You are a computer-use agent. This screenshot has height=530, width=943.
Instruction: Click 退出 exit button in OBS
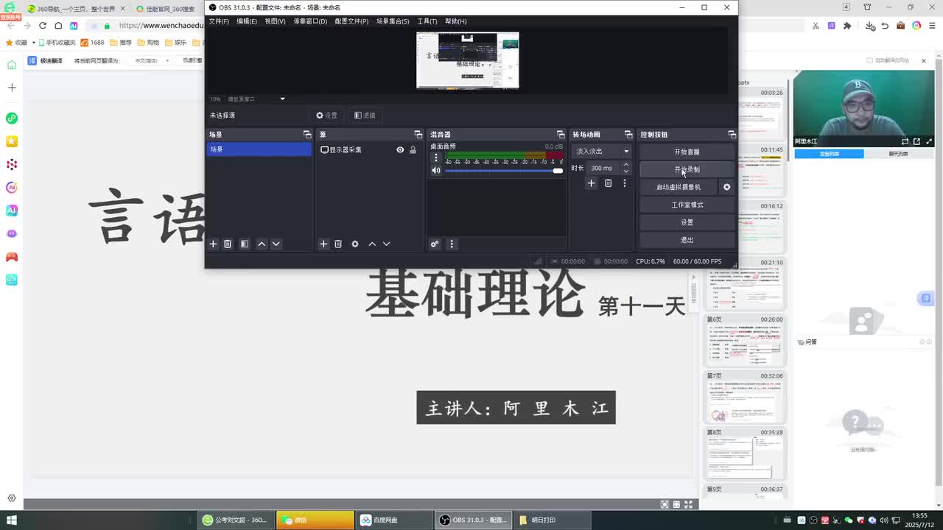687,240
